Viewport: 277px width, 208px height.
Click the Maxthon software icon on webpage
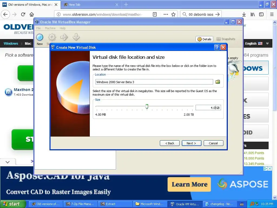[x=8, y=92]
